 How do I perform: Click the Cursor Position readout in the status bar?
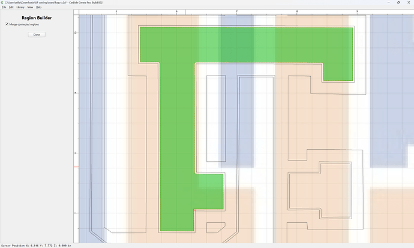pos(36,246)
